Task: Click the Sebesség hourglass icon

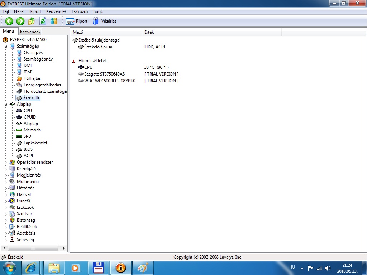Action: pos(12,240)
